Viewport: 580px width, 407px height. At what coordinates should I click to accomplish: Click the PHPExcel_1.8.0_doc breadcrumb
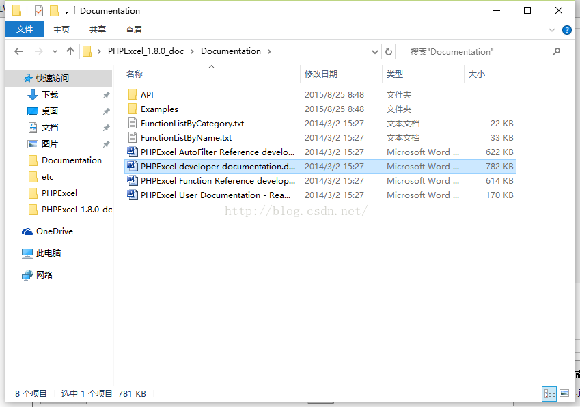pyautogui.click(x=146, y=51)
